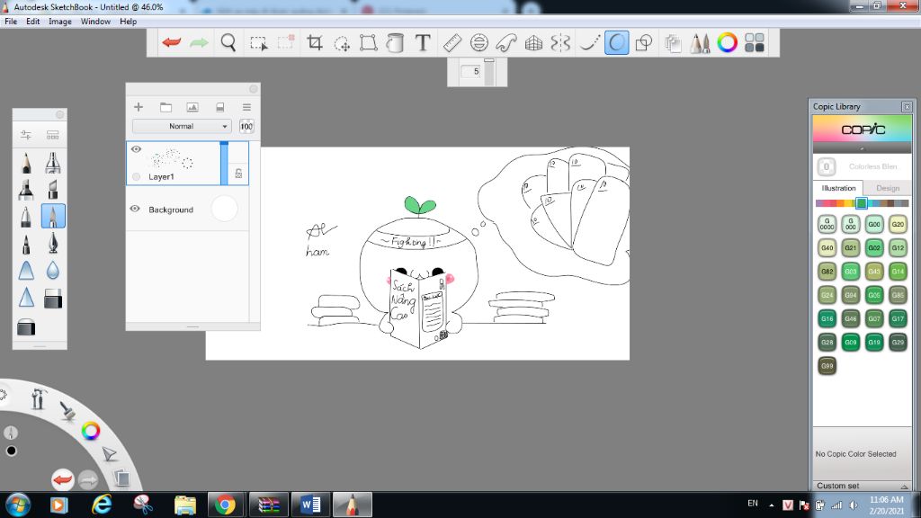The height and width of the screenshot is (518, 921).
Task: Collapse the Copic color wheel header arrow
Action: pos(862,148)
